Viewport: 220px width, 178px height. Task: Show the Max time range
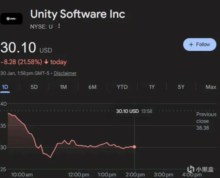211,87
